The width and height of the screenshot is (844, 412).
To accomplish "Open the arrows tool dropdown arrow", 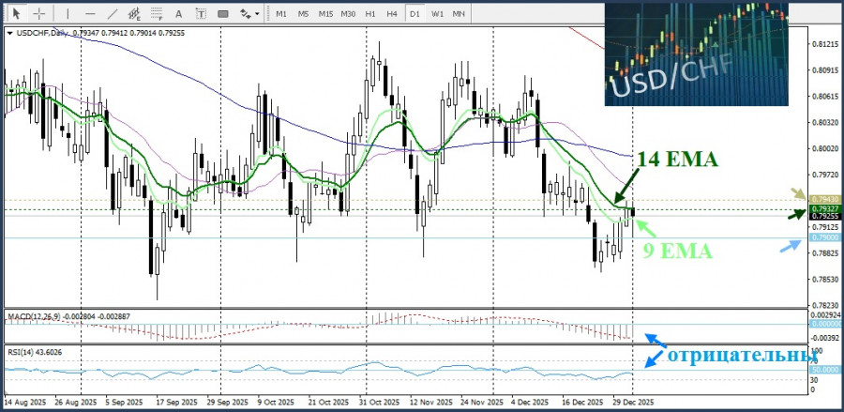I will click(x=258, y=13).
